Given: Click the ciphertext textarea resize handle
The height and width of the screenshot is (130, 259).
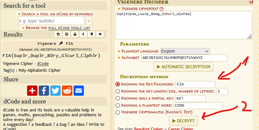Looking at the screenshot, I should (x=249, y=37).
